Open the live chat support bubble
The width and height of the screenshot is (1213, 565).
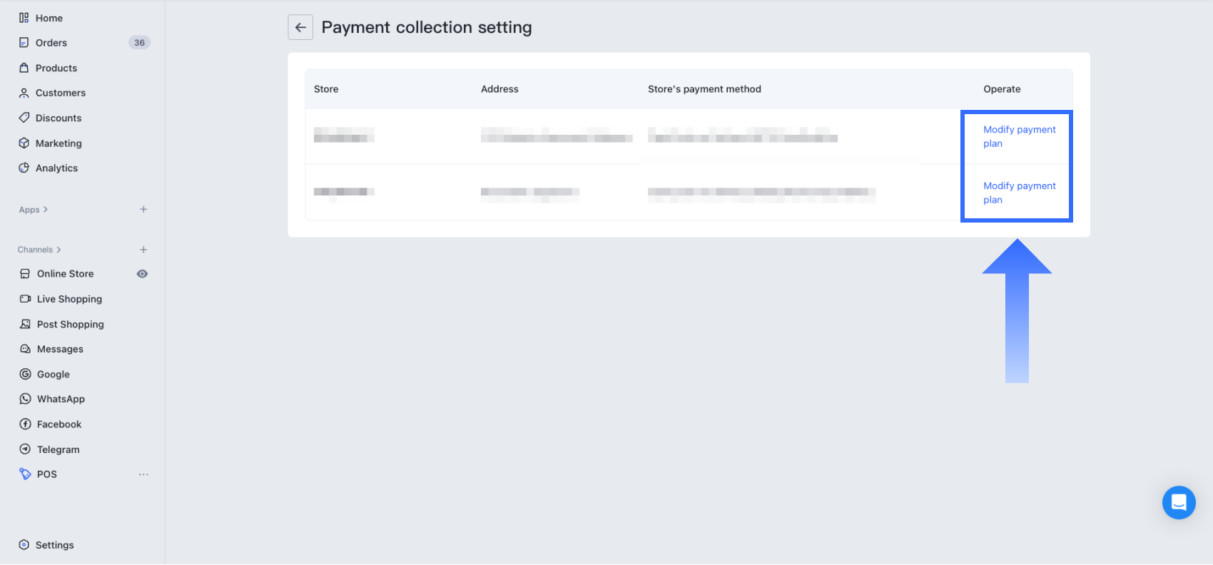[x=1179, y=502]
